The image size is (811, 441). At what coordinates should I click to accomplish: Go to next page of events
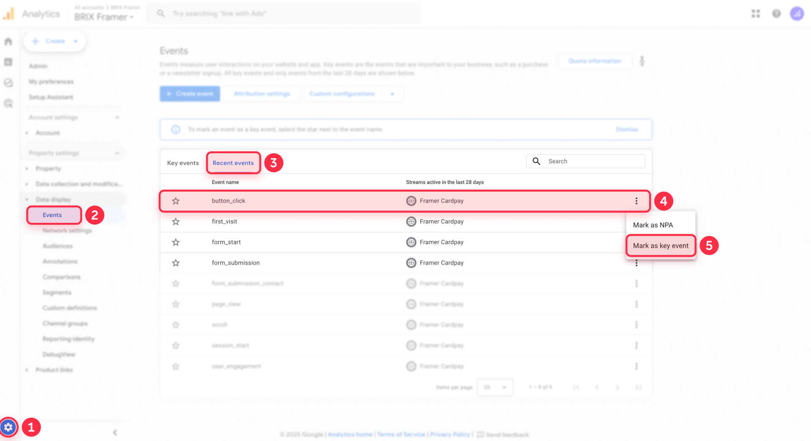618,387
